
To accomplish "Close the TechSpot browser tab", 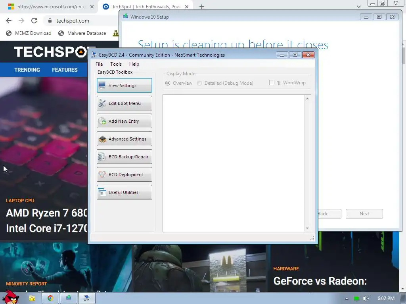I will pos(187,7).
